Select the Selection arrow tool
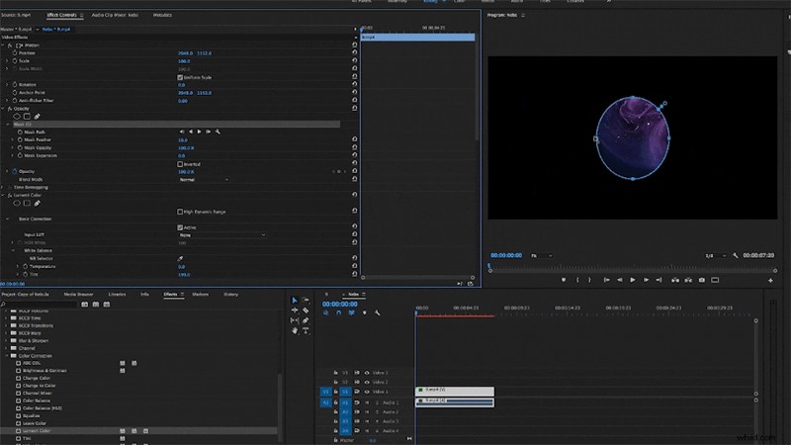 tap(295, 300)
